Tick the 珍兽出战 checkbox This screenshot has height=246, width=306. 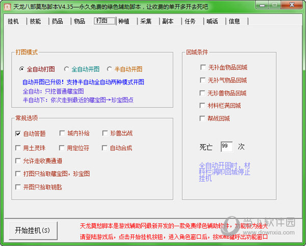coord(105,133)
